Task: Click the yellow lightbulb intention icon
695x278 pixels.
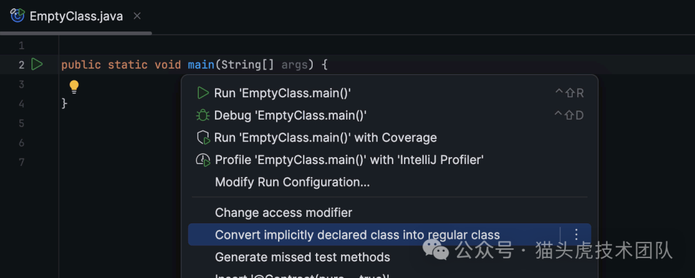Action: click(x=73, y=86)
